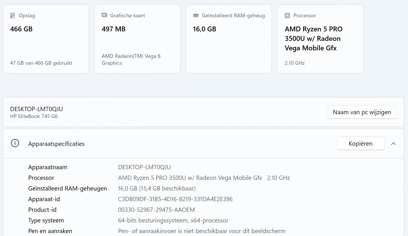
Task: Click the 64-bits besturingssysteem system type value
Action: pyautogui.click(x=173, y=220)
